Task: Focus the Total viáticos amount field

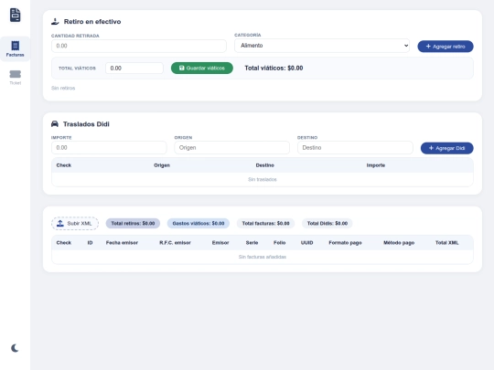Action: 134,68
